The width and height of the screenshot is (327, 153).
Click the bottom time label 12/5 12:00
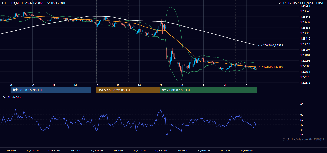pos(54,151)
